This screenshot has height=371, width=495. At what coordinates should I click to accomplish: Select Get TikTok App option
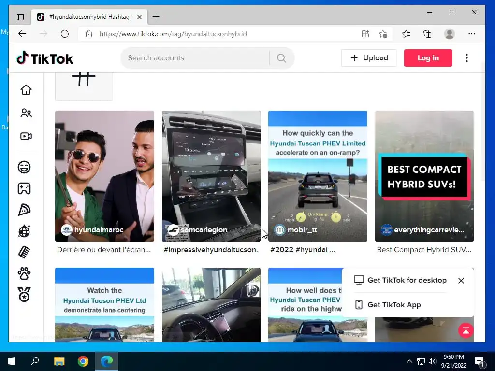click(x=388, y=305)
